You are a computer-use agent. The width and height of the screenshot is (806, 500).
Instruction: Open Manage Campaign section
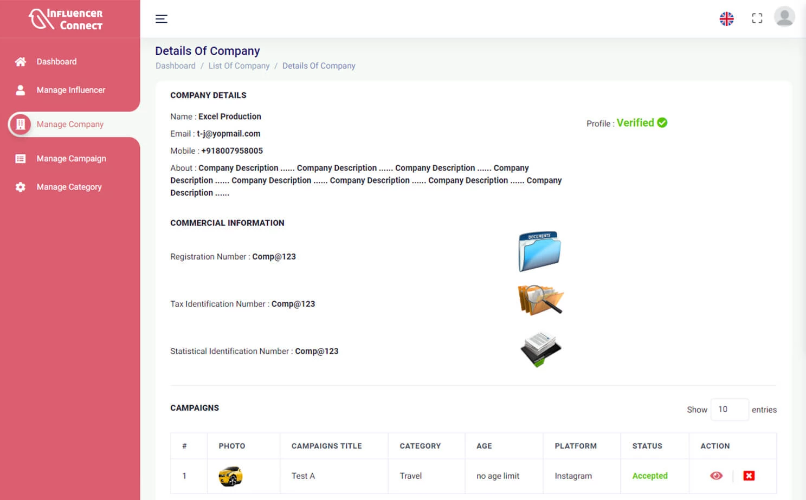click(x=71, y=159)
